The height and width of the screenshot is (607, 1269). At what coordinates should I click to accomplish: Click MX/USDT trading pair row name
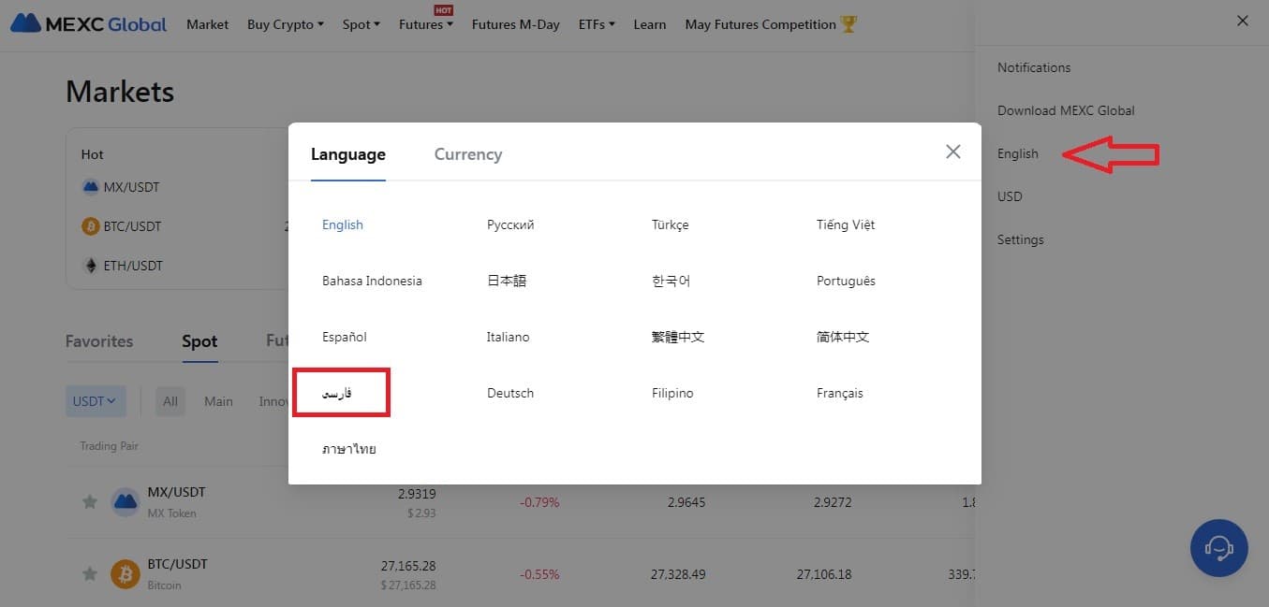coord(176,492)
